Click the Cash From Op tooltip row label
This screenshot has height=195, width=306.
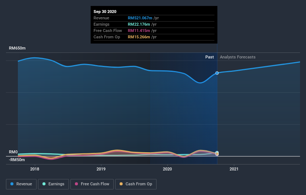107,37
